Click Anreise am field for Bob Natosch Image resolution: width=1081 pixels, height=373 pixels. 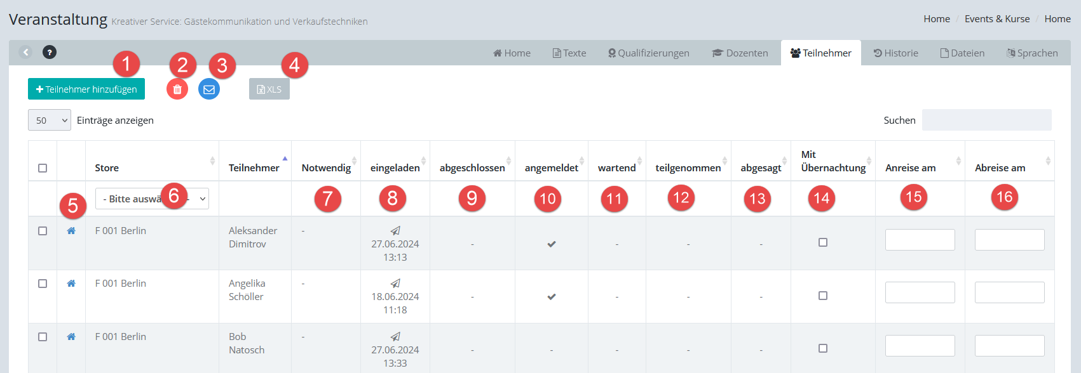pyautogui.click(x=920, y=346)
